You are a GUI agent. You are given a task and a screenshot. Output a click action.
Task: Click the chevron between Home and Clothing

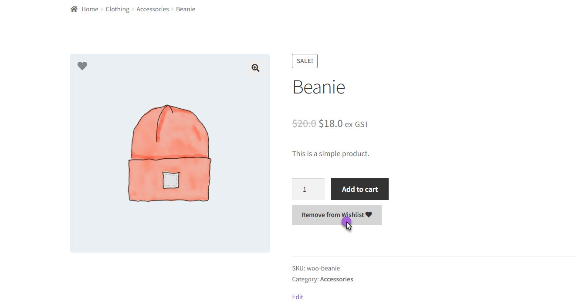click(102, 9)
